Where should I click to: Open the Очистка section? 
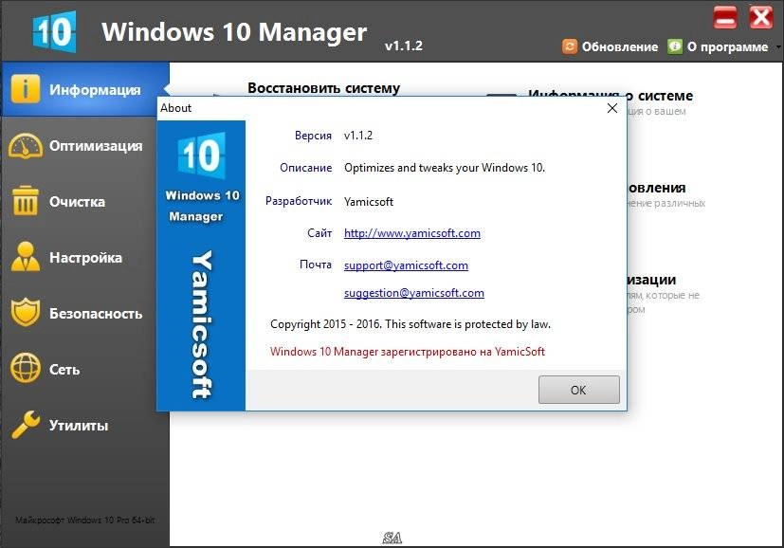pos(85,202)
